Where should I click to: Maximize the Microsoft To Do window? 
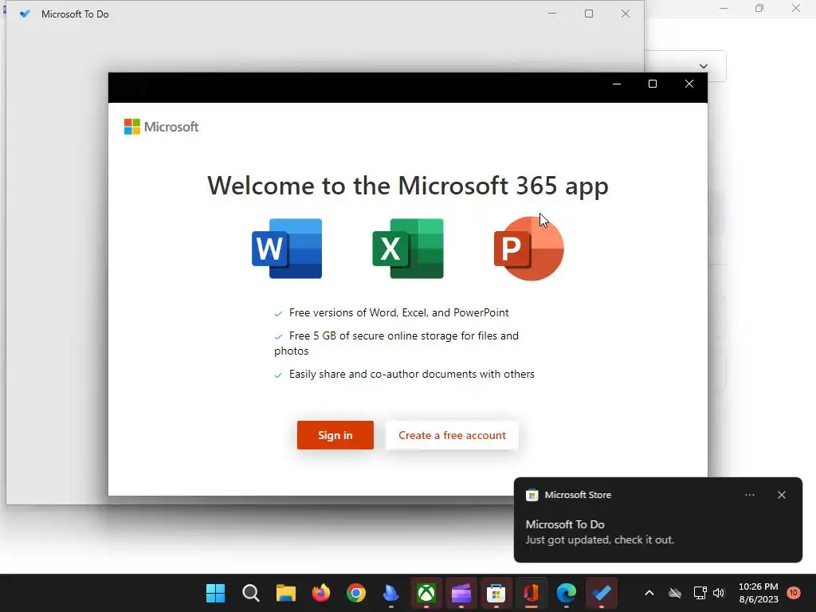tap(589, 14)
